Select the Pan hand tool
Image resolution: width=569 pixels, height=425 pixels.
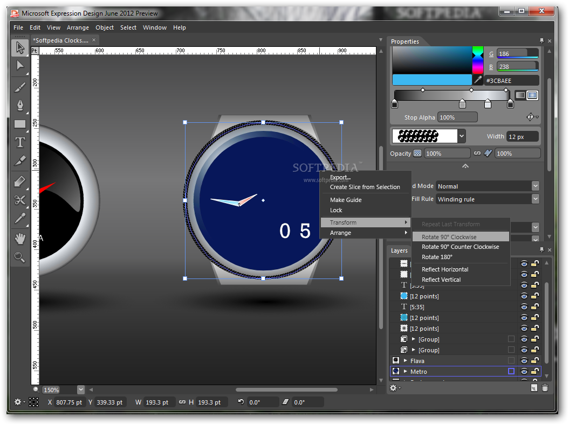20,239
